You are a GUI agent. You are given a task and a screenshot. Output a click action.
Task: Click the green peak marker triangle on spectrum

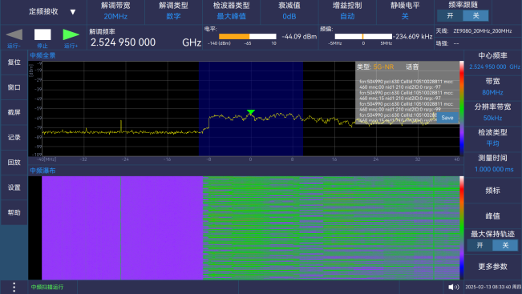pos(251,112)
